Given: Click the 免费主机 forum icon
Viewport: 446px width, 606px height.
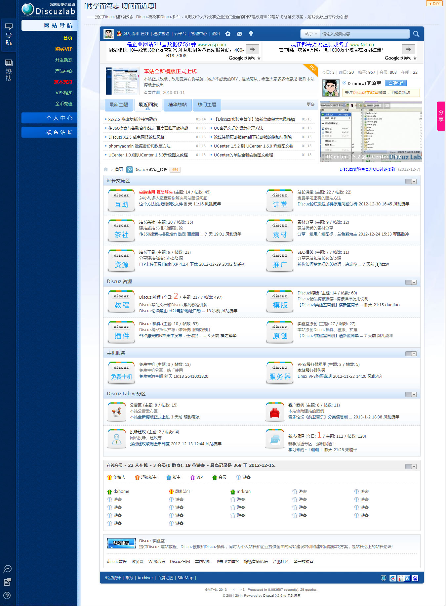Looking at the screenshot, I should [121, 373].
